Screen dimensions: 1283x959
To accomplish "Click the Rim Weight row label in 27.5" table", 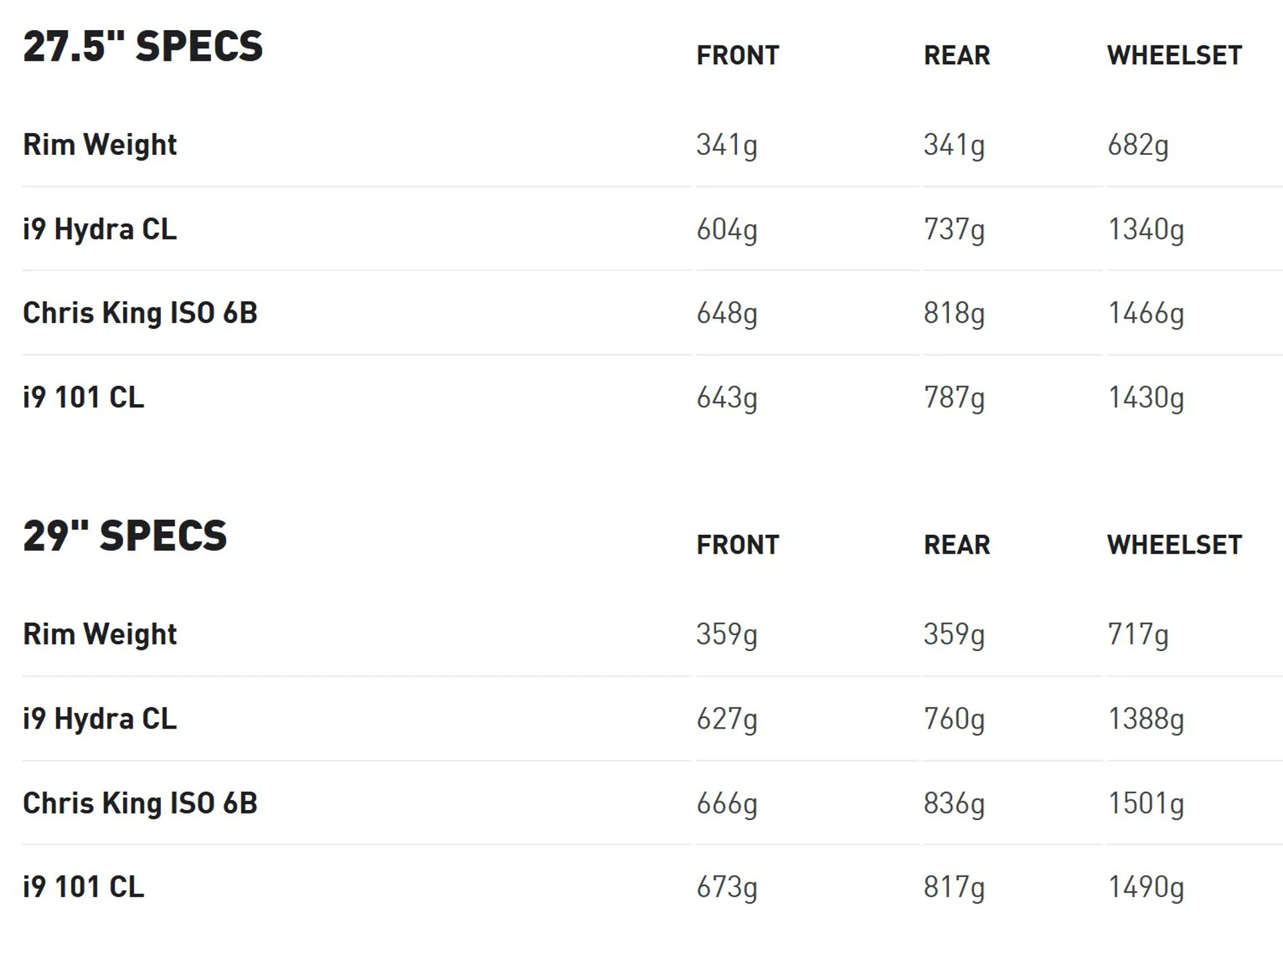I will 100,146.
